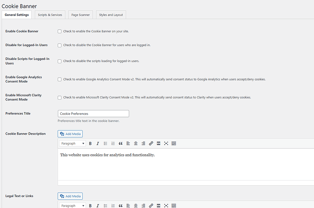Click the Preferences Title text field
Image resolution: width=314 pixels, height=208 pixels.
[93, 114]
